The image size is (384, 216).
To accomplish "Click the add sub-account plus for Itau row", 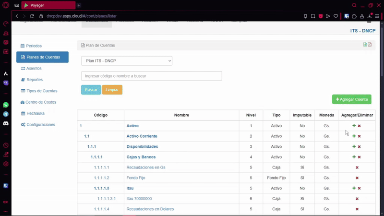I will [354, 189].
